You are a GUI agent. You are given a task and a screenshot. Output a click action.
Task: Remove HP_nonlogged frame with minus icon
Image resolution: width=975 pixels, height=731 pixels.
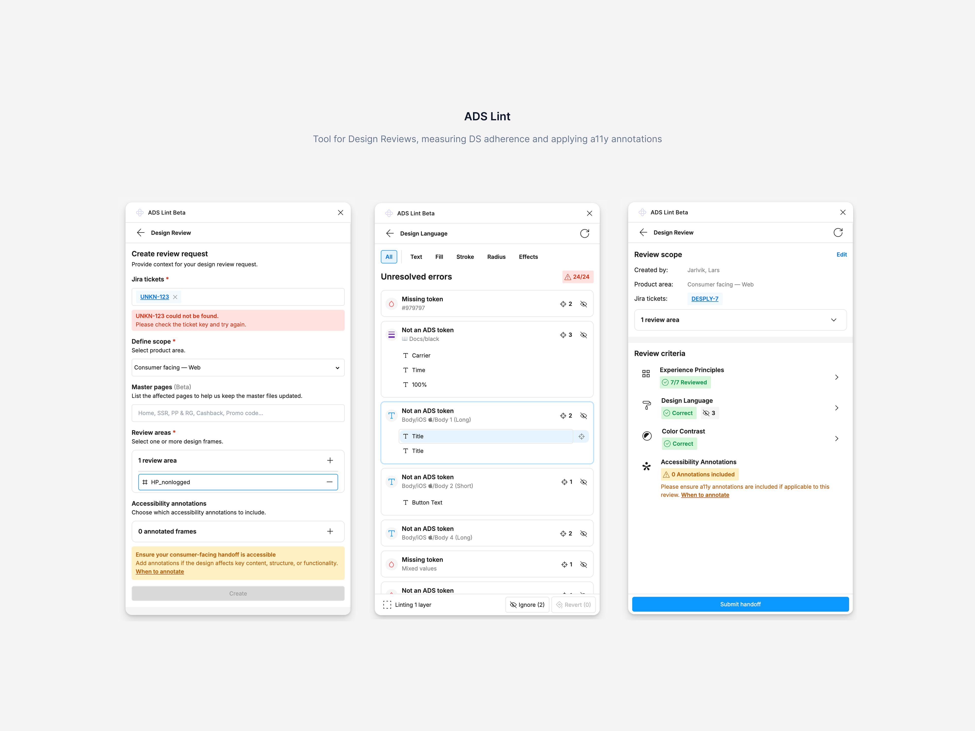329,482
